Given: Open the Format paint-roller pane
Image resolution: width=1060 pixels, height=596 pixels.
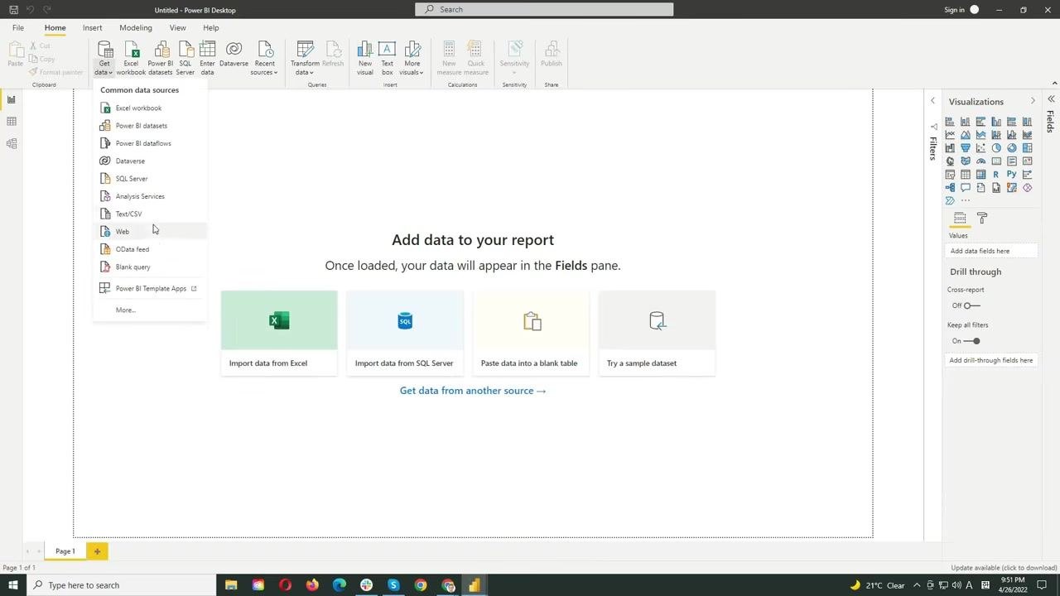Looking at the screenshot, I should coord(982,219).
